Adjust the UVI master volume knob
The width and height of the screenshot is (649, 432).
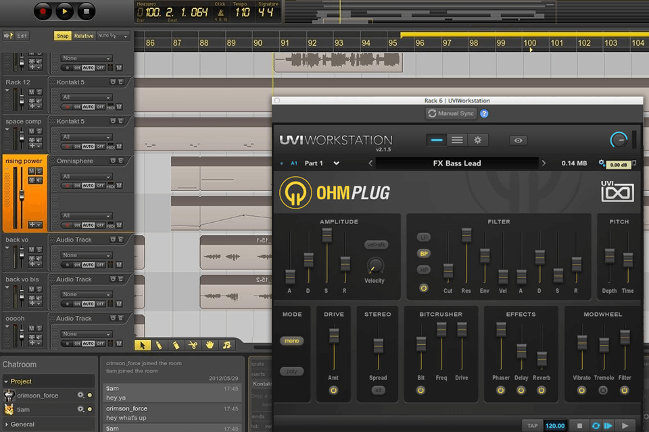[x=619, y=140]
